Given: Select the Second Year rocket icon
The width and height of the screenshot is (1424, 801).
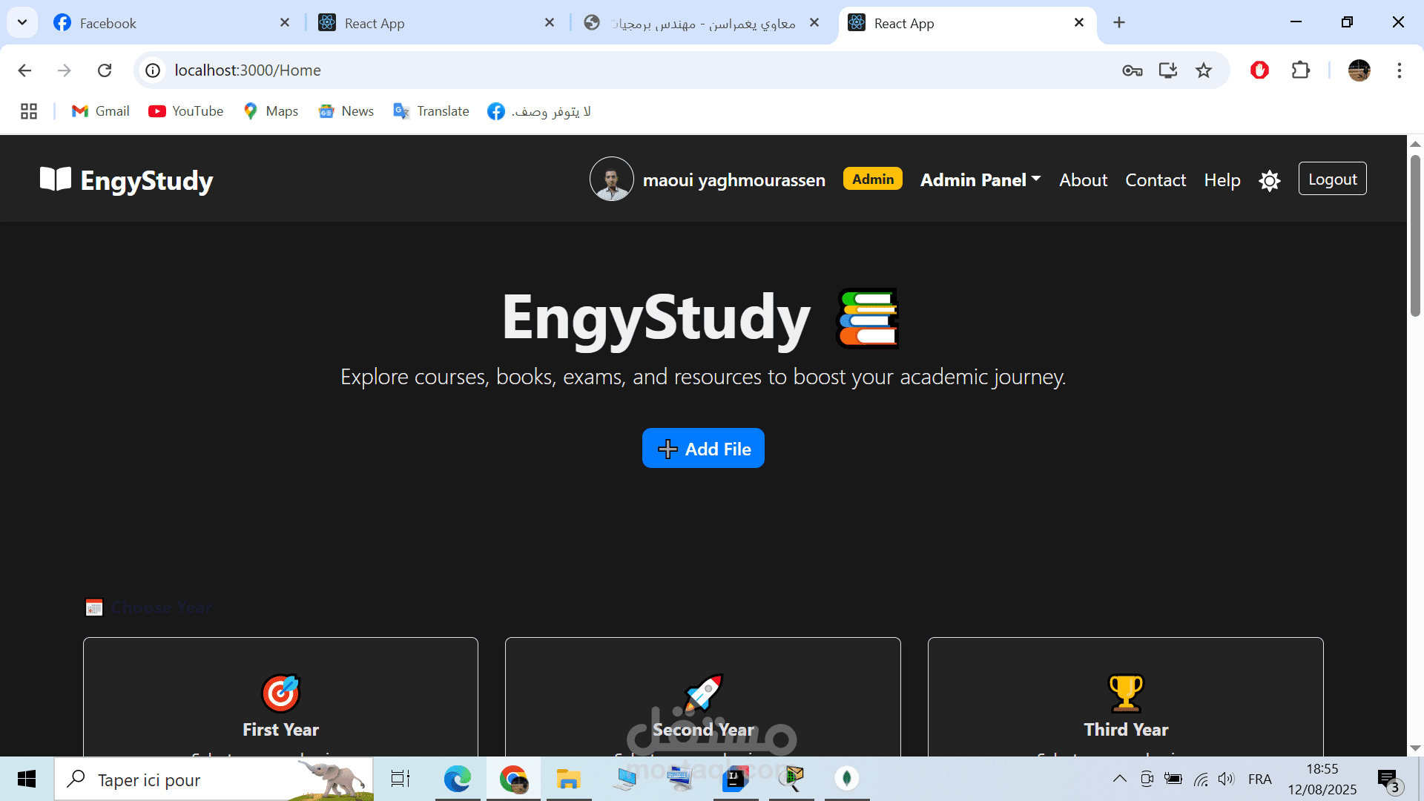Looking at the screenshot, I should (702, 693).
